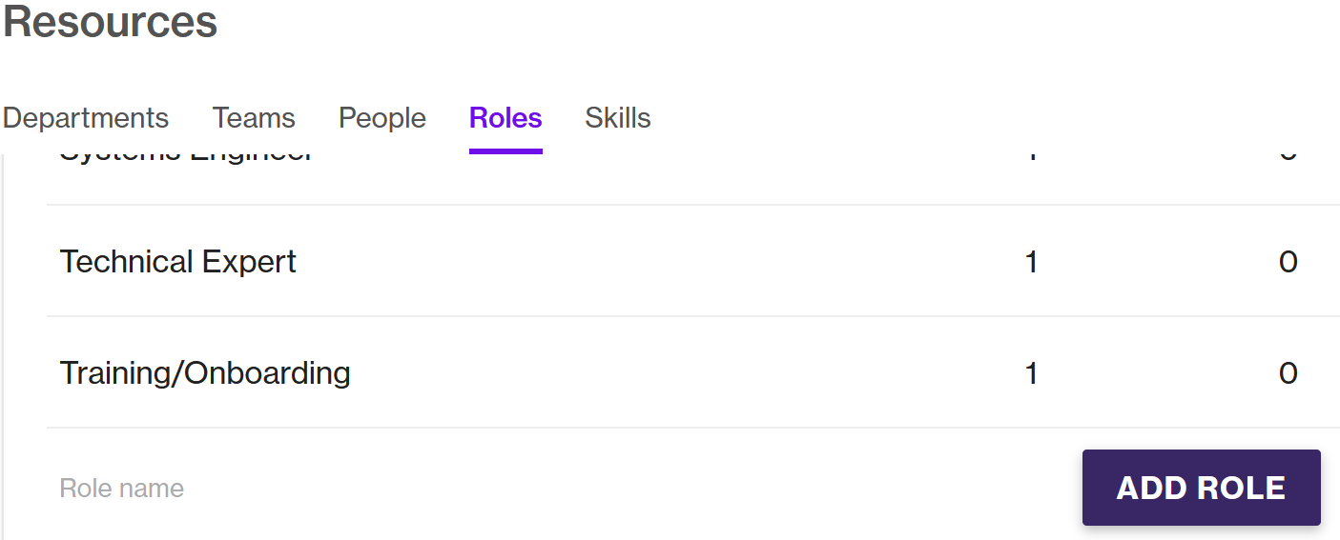The height and width of the screenshot is (540, 1340).
Task: Click the purple underline beneath Roles tab
Action: (x=505, y=150)
